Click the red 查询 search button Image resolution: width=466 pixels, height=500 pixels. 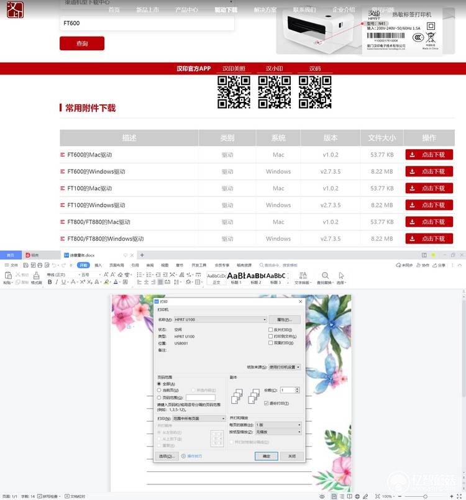click(x=82, y=43)
